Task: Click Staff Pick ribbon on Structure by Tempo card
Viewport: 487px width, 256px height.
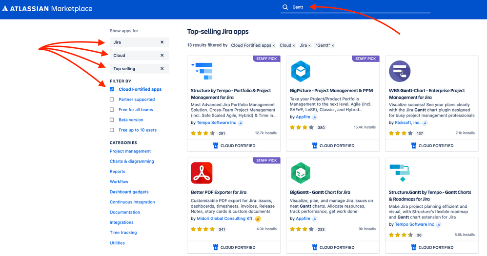Action: tap(266, 59)
